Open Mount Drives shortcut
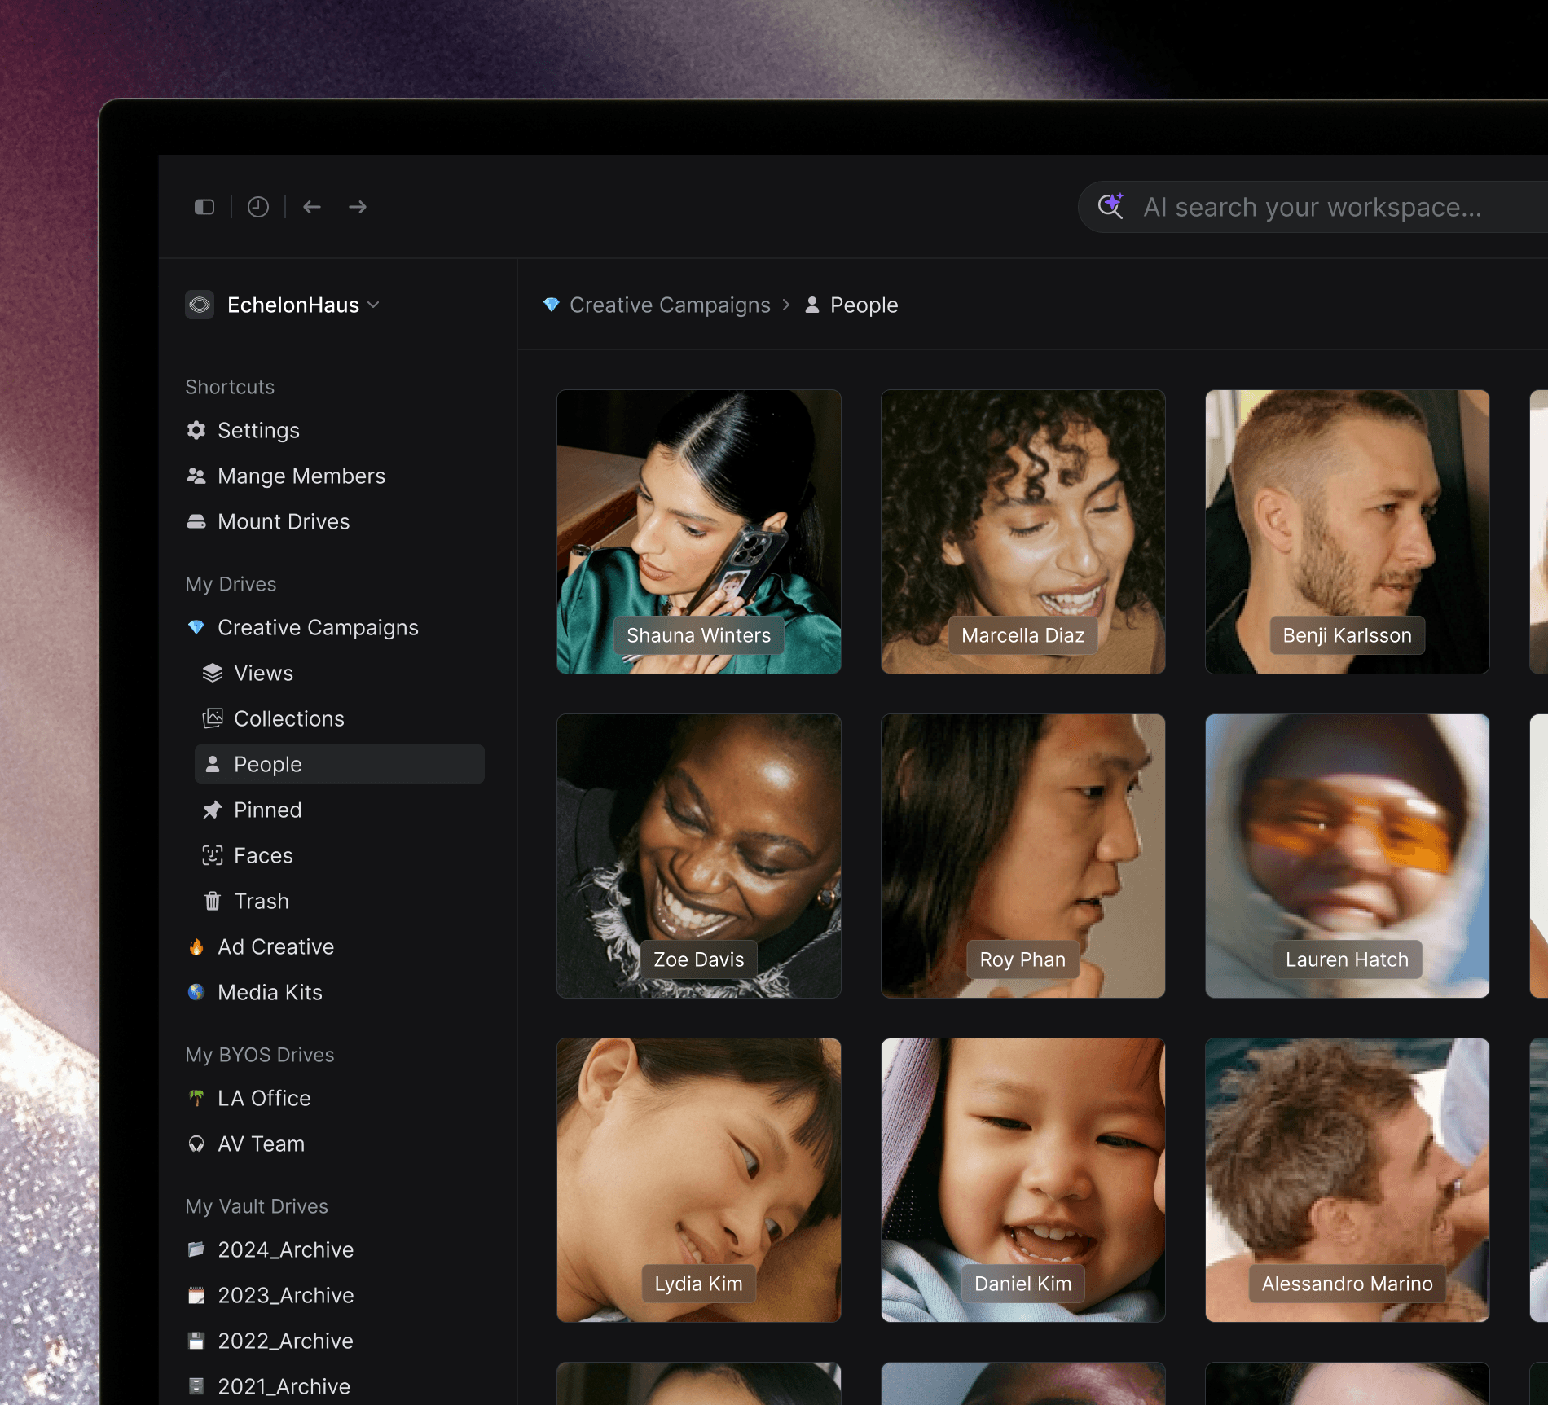The height and width of the screenshot is (1405, 1548). tap(284, 521)
